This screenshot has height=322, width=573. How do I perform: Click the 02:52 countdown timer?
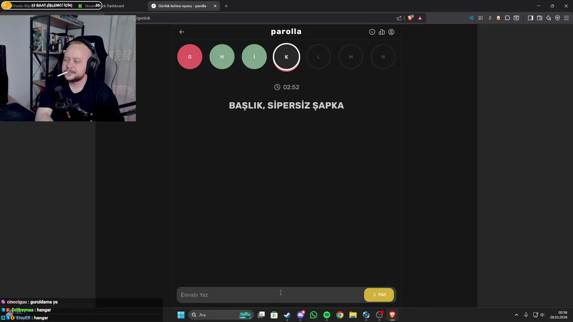[286, 87]
